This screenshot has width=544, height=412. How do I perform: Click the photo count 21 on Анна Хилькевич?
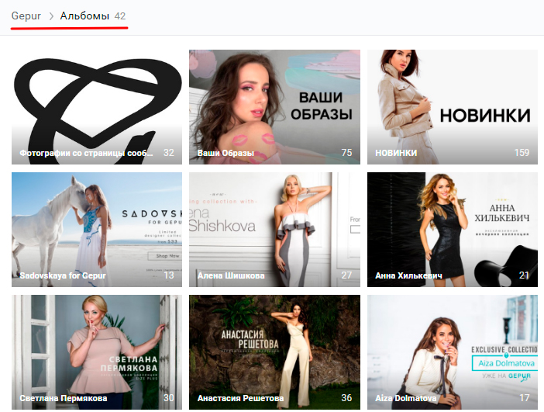[x=524, y=275]
